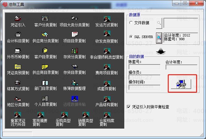Open the 仓库档案复制 tool
This screenshot has height=139, width=206.
click(x=107, y=115)
